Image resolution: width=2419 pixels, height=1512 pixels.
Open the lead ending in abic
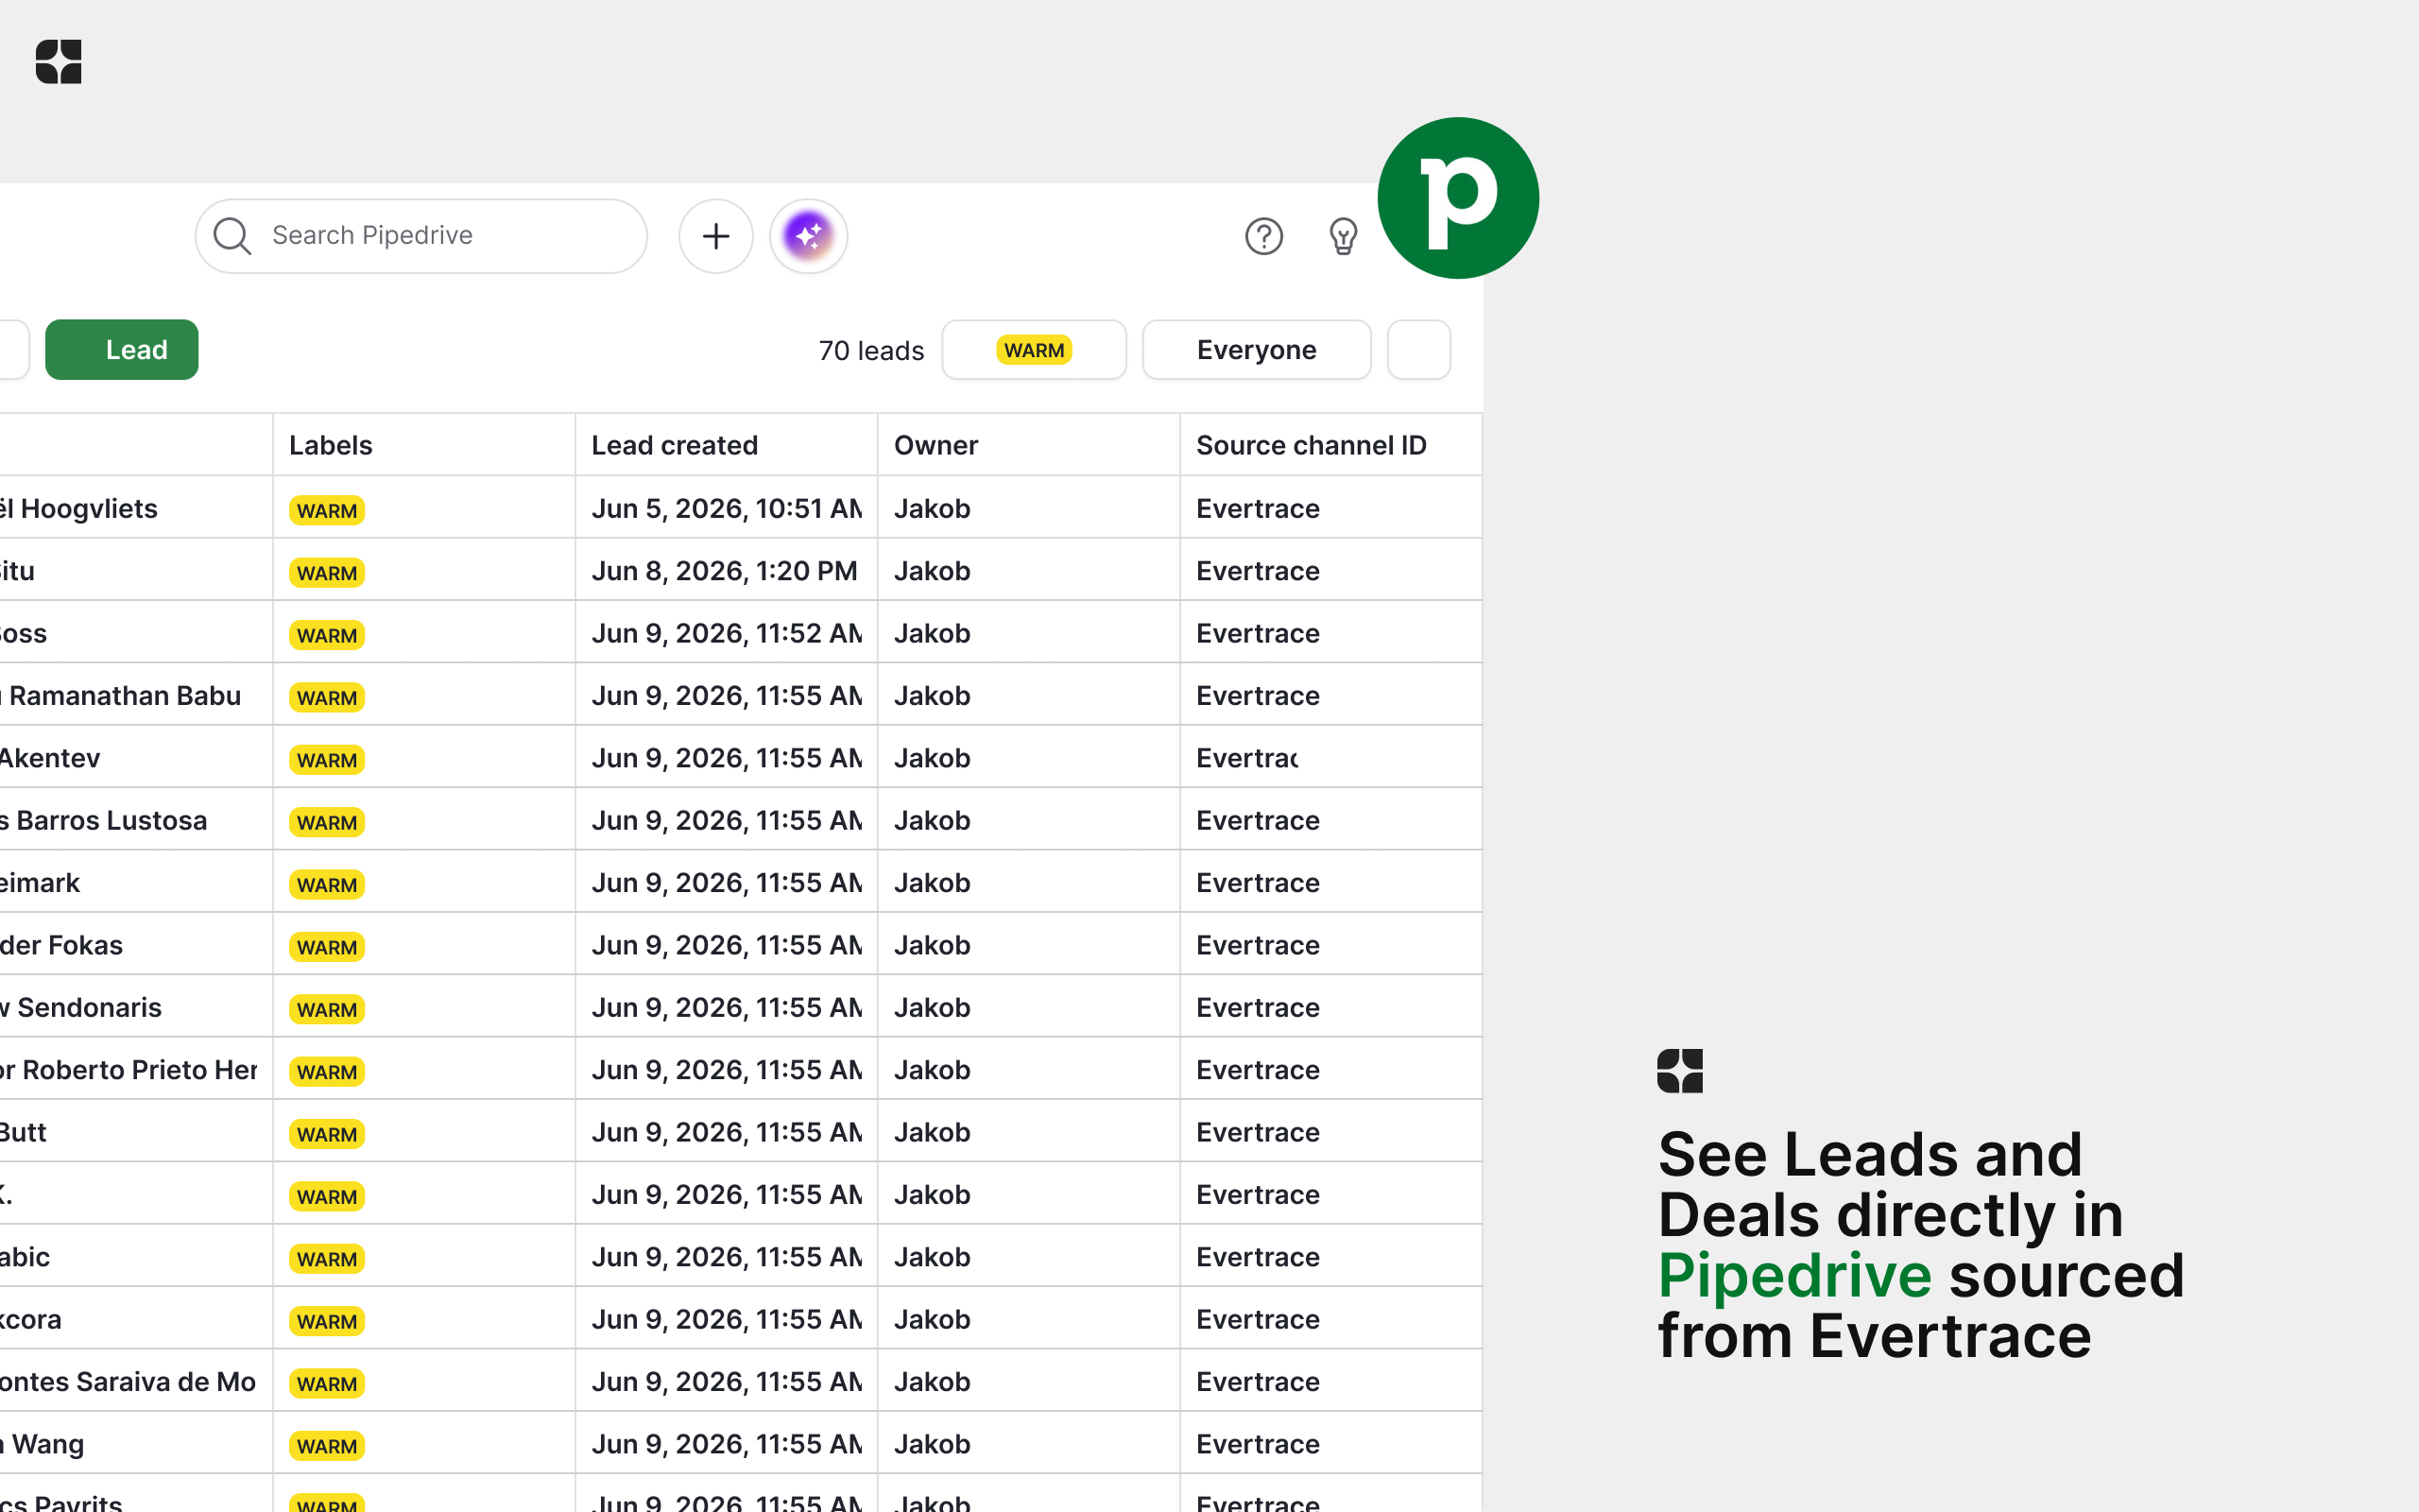point(25,1257)
